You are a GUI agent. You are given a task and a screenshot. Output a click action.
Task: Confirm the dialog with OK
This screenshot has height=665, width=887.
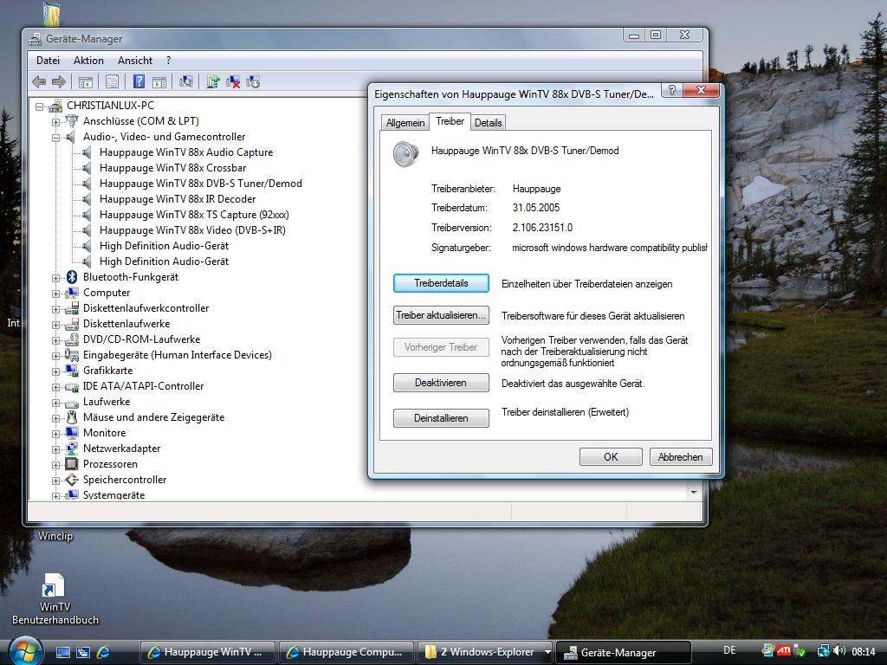[x=611, y=456]
